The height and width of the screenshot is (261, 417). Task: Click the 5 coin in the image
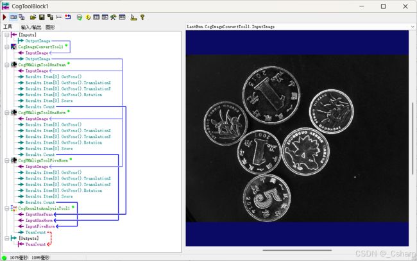click(x=267, y=198)
